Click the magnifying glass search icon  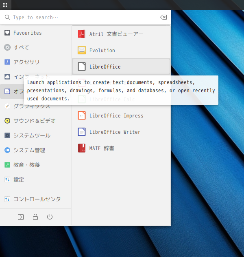[7, 17]
